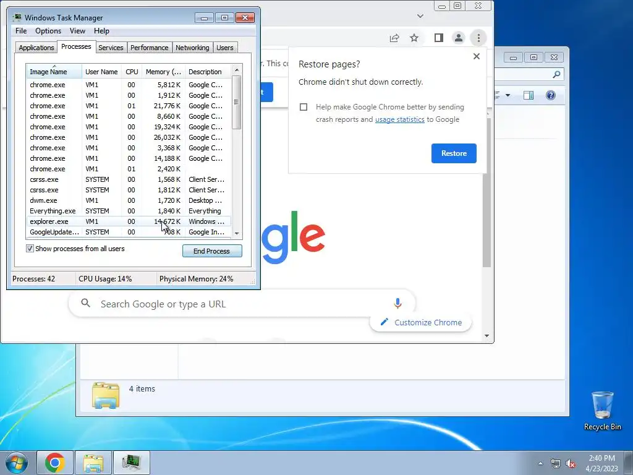The width and height of the screenshot is (633, 475).
Task: Open Recycle Bin desktop icon
Action: pos(602,411)
